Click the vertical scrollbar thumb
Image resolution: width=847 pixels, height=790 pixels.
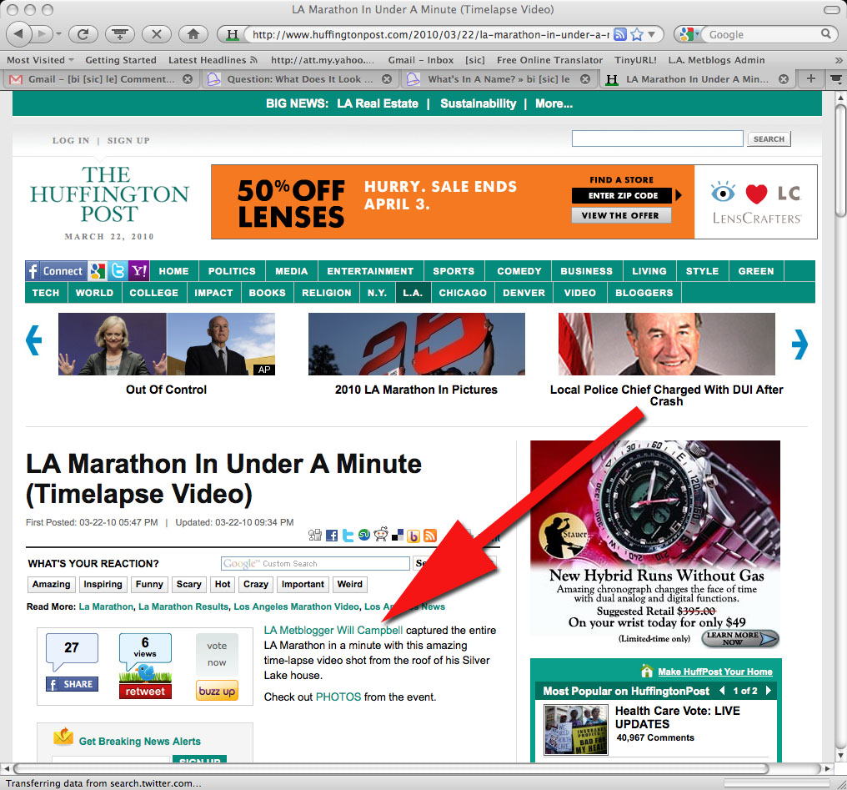840,160
